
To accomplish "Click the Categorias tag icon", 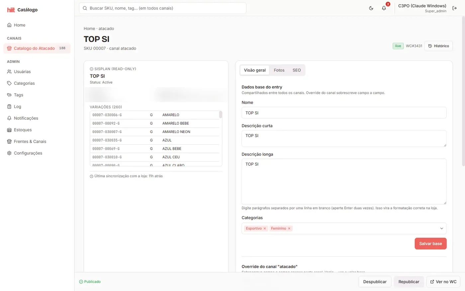I will tap(9, 83).
